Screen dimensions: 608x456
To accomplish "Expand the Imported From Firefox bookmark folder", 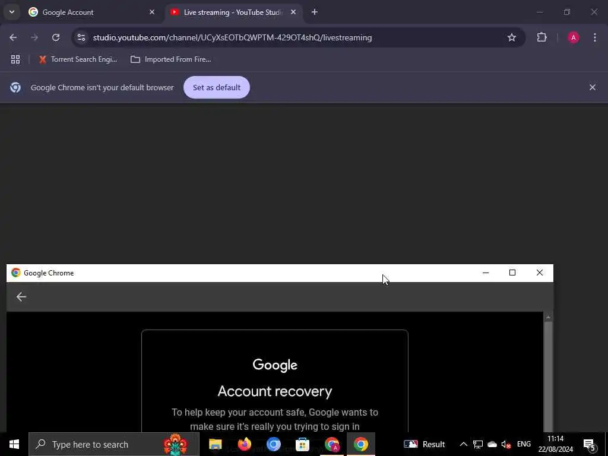I will tap(171, 59).
